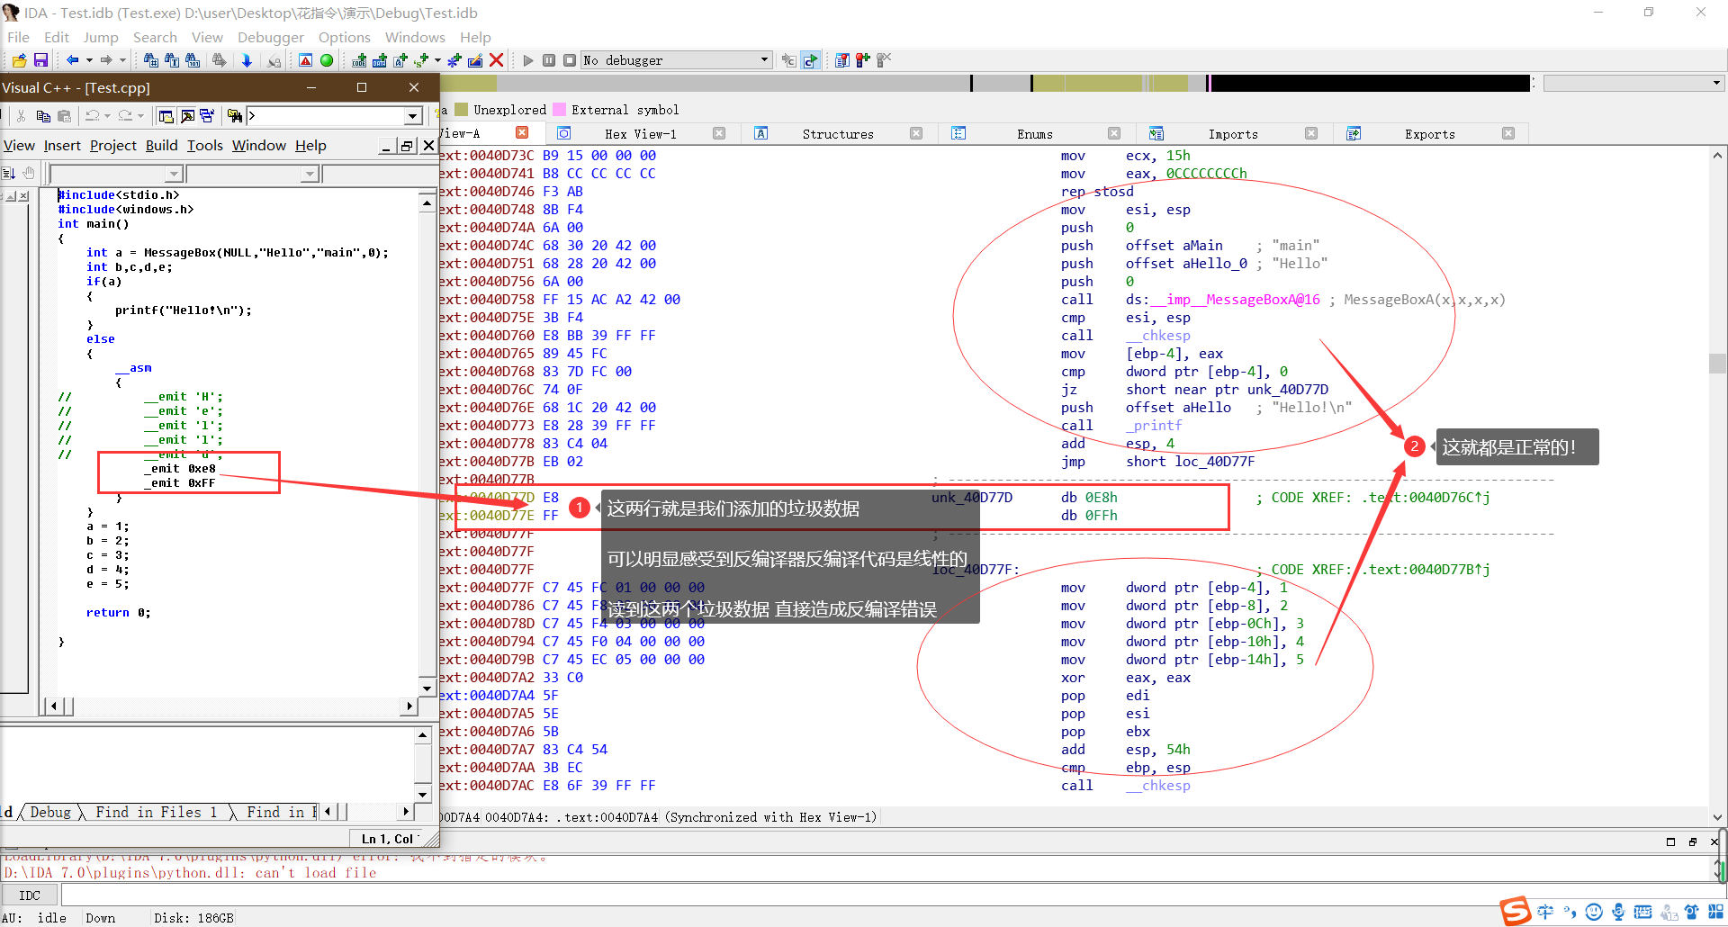
Task: Click the IDA disassembly vertical scrollbar thumb
Action: pos(1717,364)
